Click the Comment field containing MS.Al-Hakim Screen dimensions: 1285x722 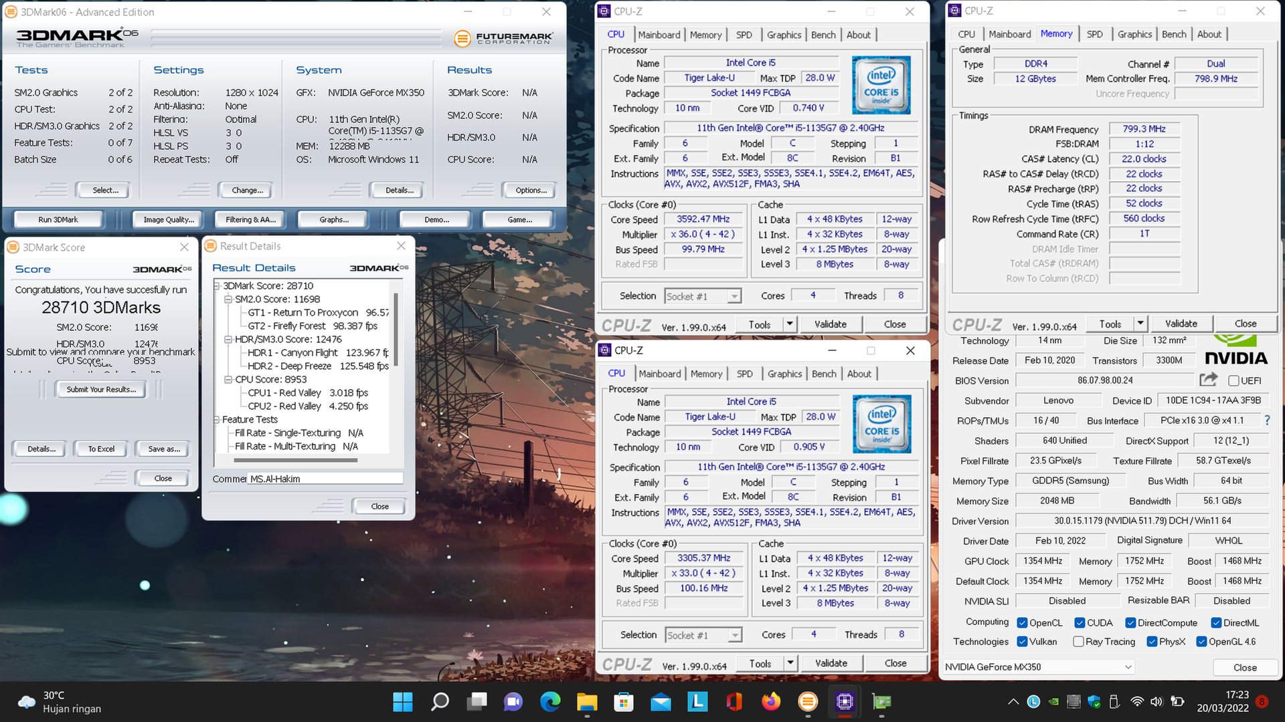(x=325, y=479)
